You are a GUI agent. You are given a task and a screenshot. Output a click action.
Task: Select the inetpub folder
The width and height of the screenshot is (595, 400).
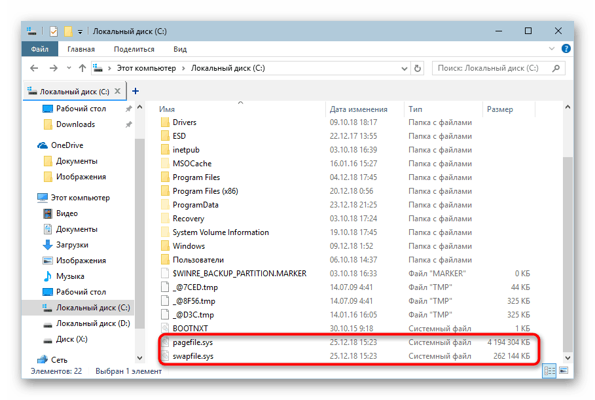point(186,150)
